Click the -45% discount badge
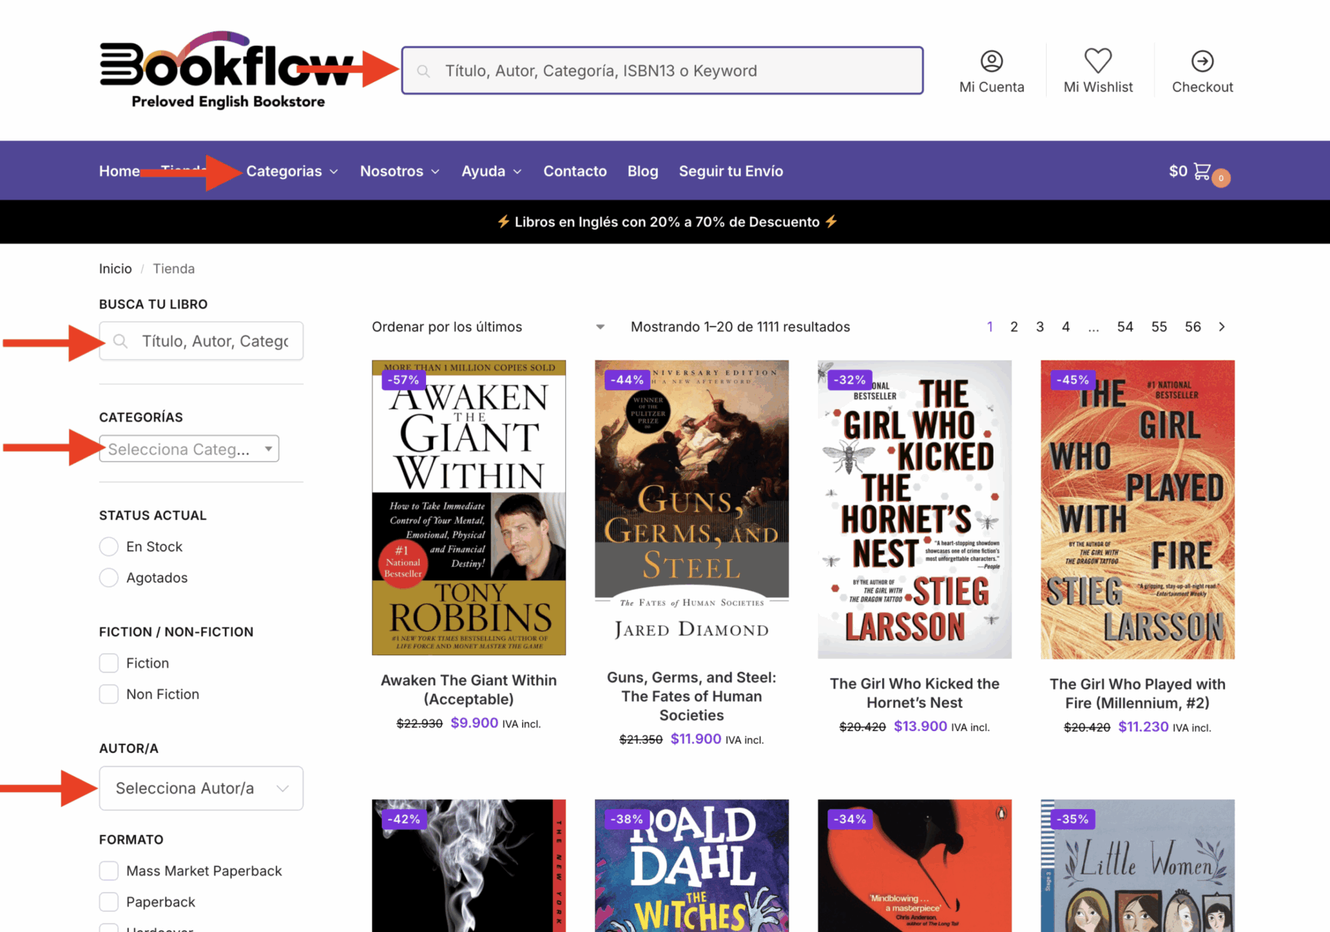This screenshot has width=1330, height=932. [1072, 379]
